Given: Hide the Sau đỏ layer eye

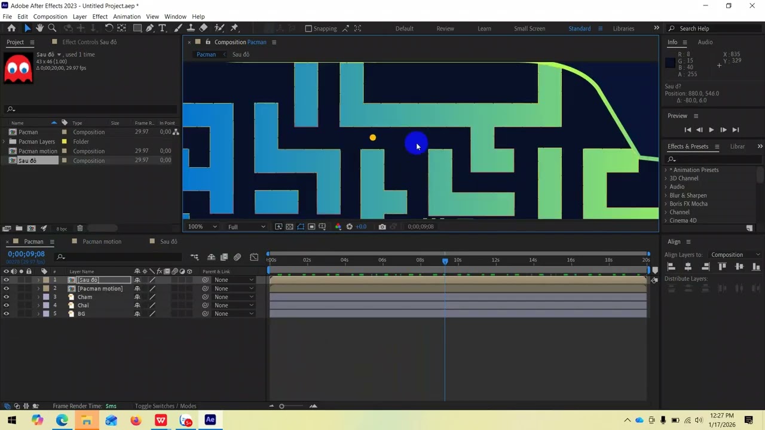Looking at the screenshot, I should click(7, 280).
